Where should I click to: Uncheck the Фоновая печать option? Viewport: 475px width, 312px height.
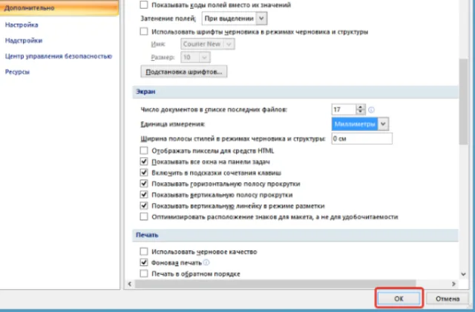[144, 262]
